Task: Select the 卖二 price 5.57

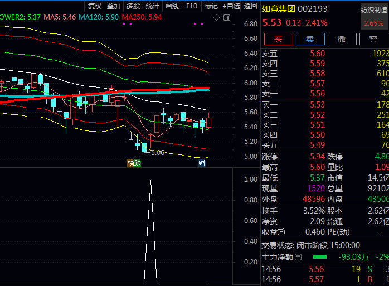Action: click(317, 84)
